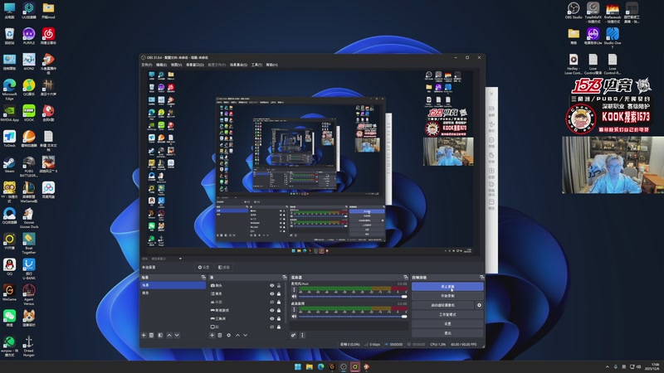
Task: Unlock the display capture source
Action: 279,327
